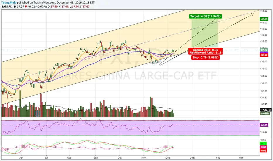
Task: Click the 17.237M volume average tag
Action: point(266,110)
